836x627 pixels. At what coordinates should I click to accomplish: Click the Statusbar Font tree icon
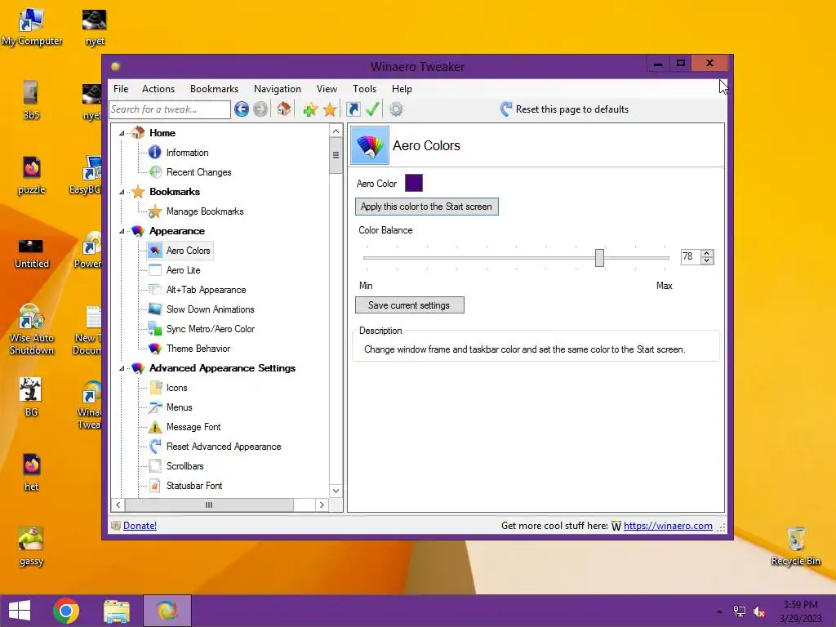[x=155, y=486]
